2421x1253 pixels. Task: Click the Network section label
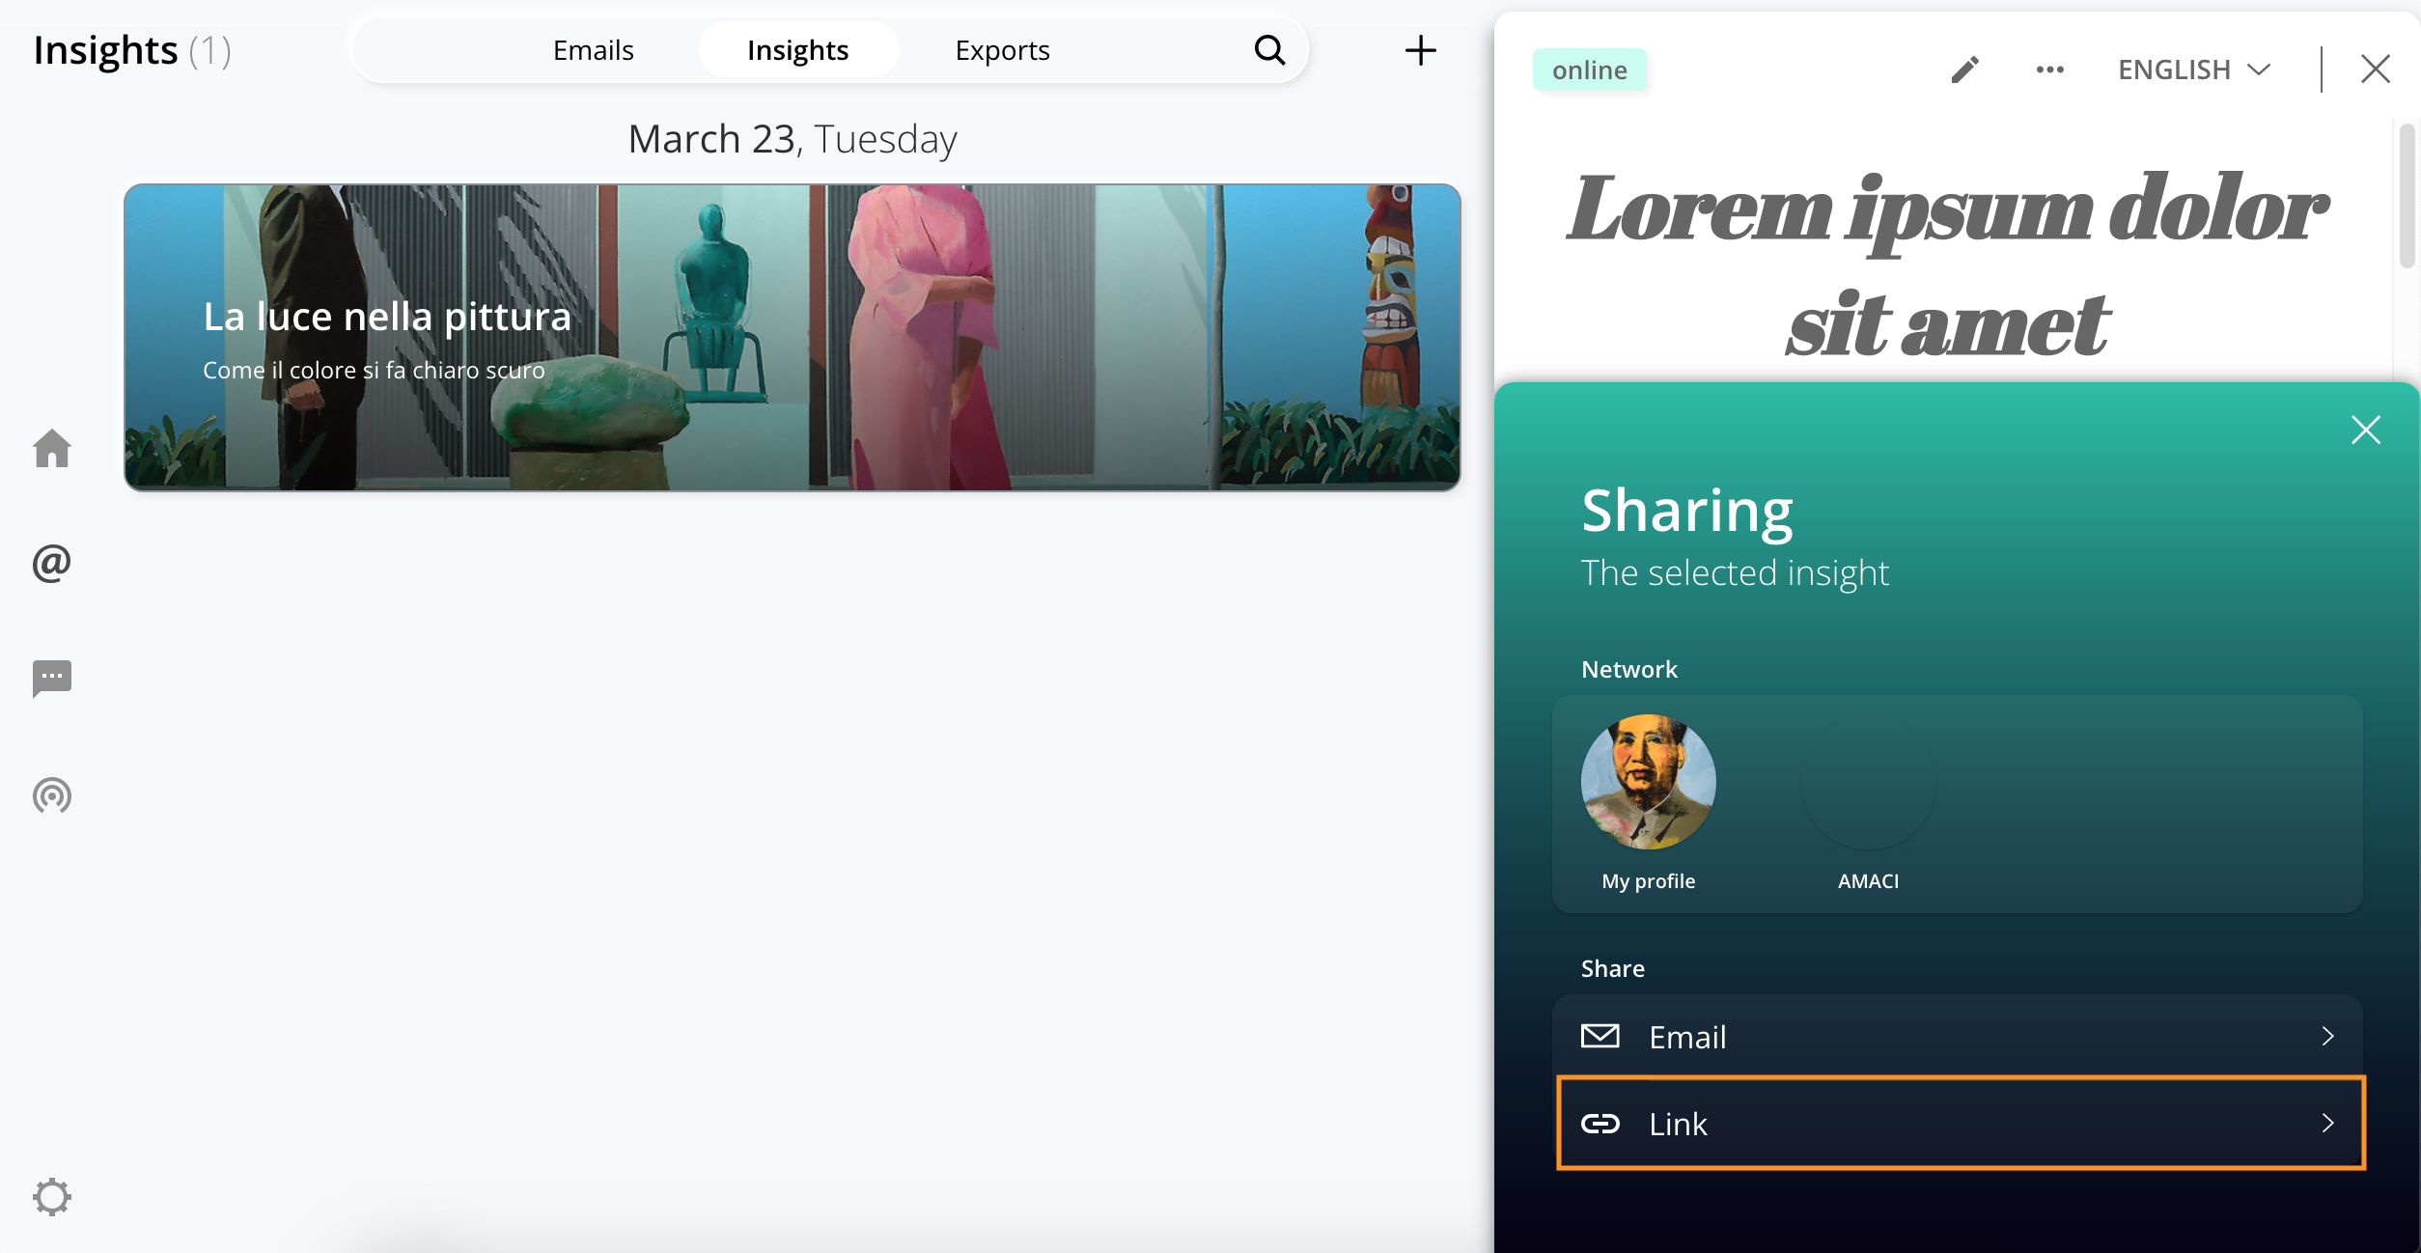pos(1629,669)
